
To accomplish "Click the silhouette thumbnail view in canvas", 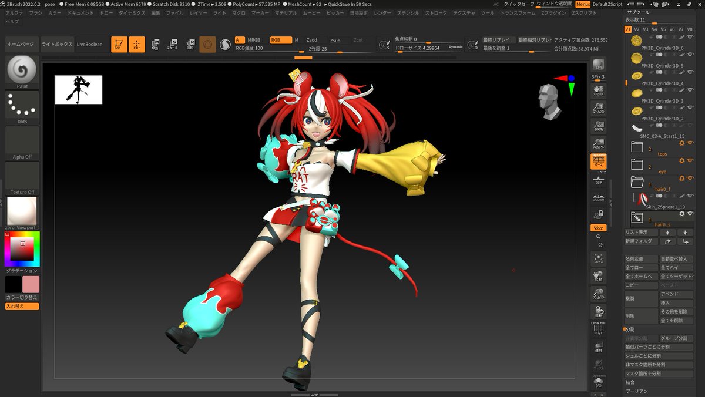I will click(x=79, y=89).
